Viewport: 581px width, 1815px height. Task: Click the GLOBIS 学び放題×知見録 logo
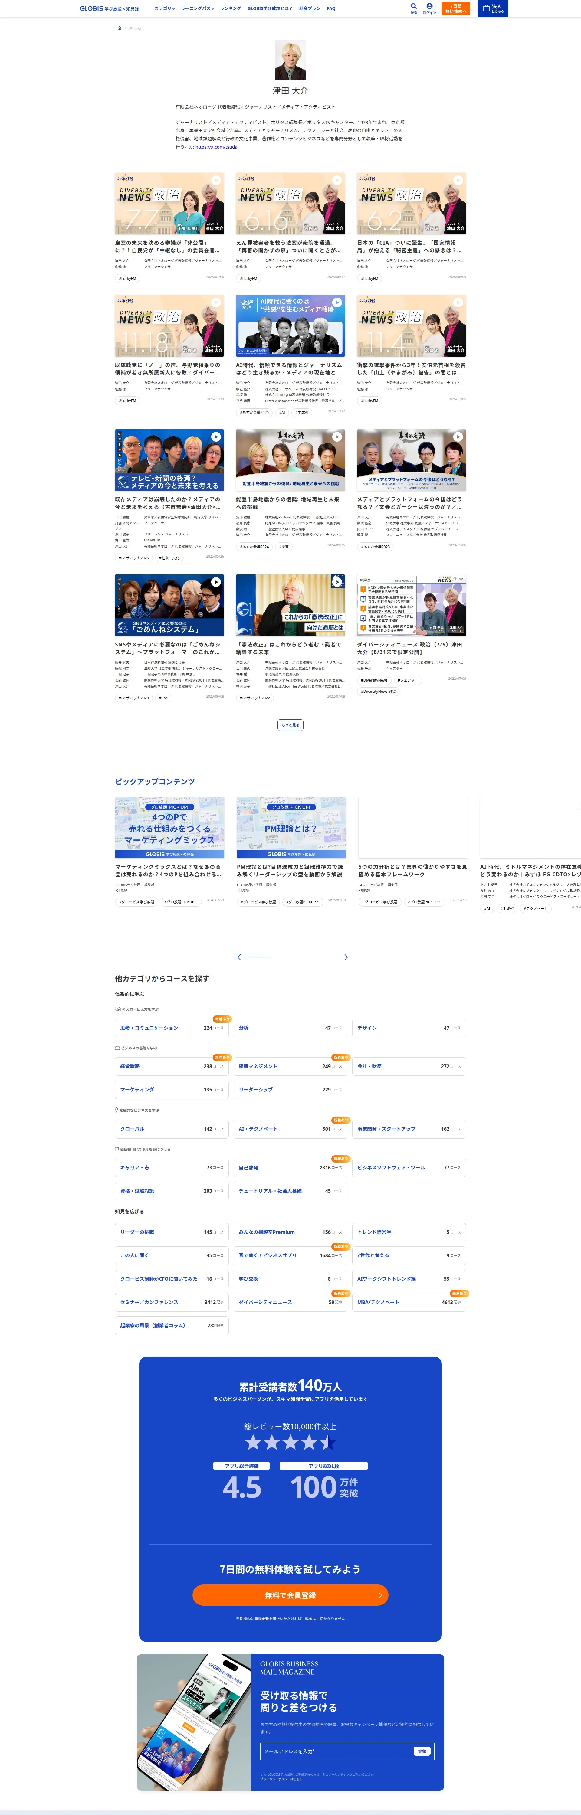pos(109,8)
